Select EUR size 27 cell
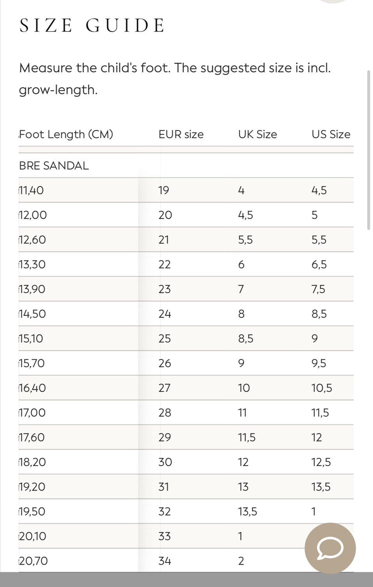This screenshot has width=373, height=587. click(x=164, y=388)
